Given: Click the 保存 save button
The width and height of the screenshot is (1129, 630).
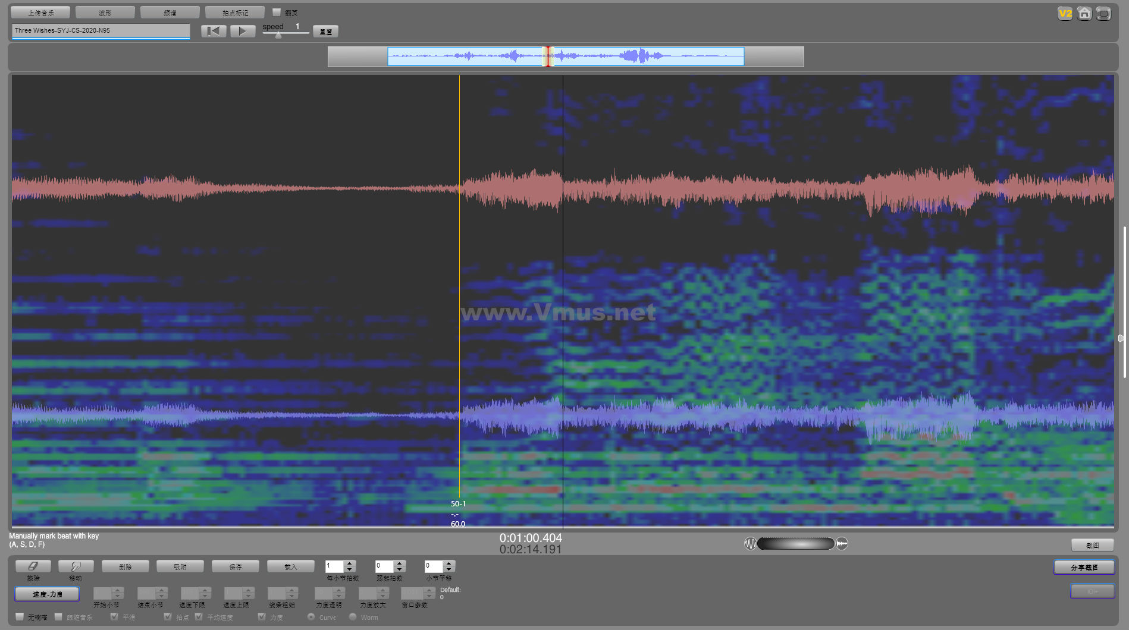Looking at the screenshot, I should [x=236, y=566].
